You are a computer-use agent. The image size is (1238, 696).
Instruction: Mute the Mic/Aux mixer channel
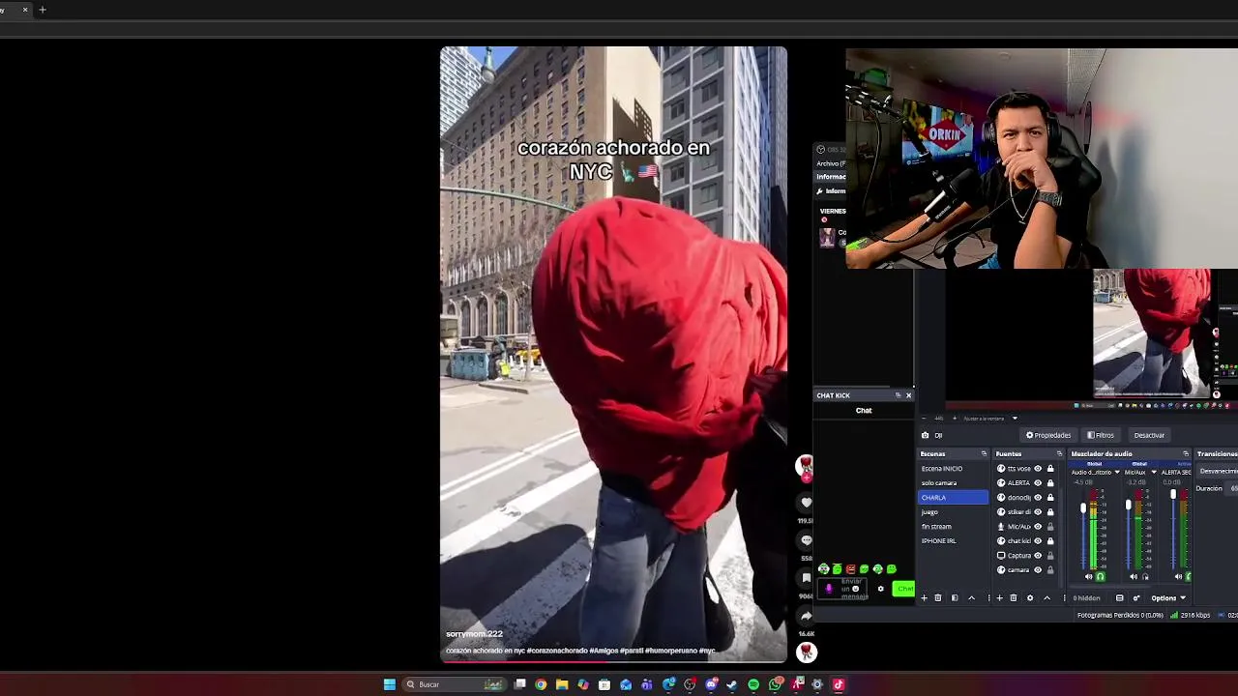(x=1134, y=577)
